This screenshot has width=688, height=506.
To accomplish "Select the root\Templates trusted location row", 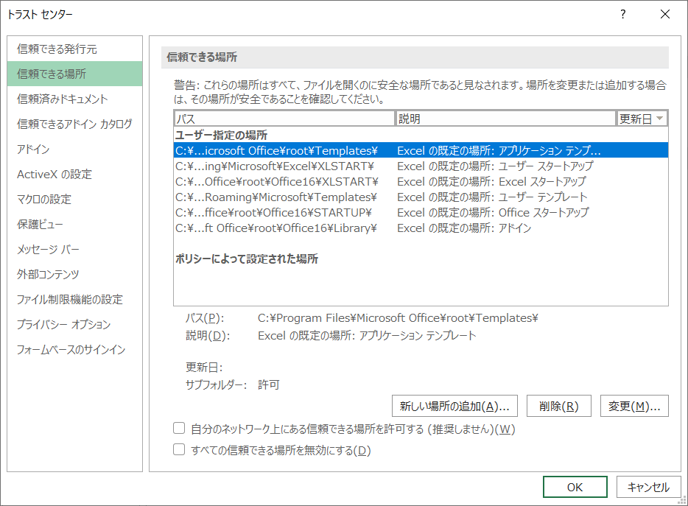I will pos(421,150).
